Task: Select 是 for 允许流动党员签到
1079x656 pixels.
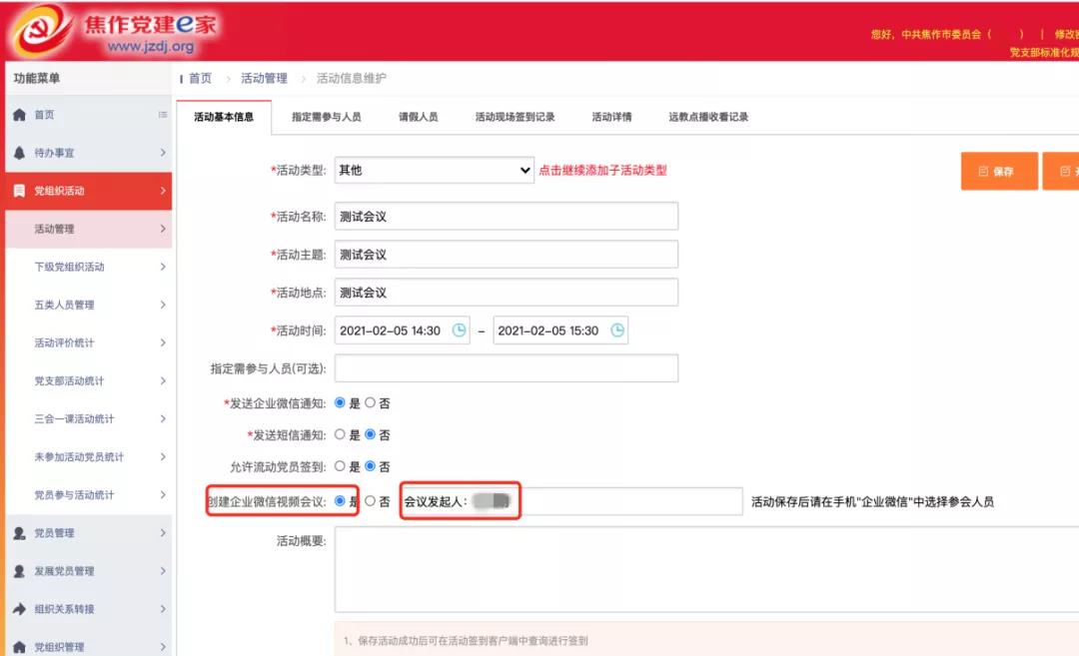Action: pos(340,466)
